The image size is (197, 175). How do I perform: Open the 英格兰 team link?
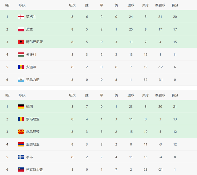(31, 17)
